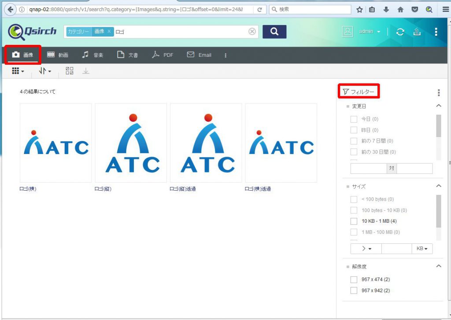Open the more categories three-dot menu
This screenshot has width=451, height=320.
coord(225,55)
